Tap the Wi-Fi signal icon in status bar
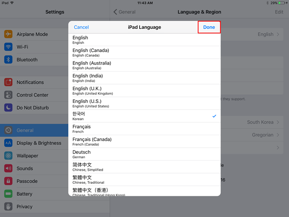This screenshot has height=217, width=289. [12, 3]
